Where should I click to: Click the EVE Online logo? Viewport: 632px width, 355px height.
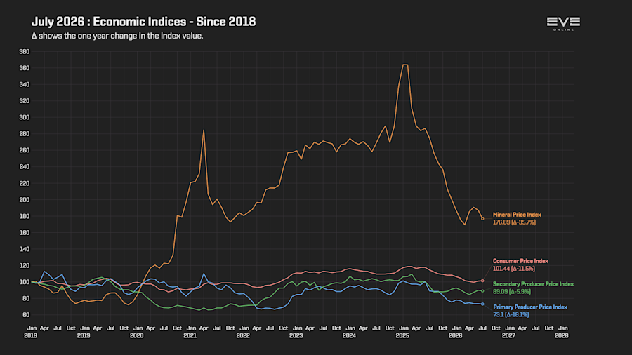pos(563,23)
